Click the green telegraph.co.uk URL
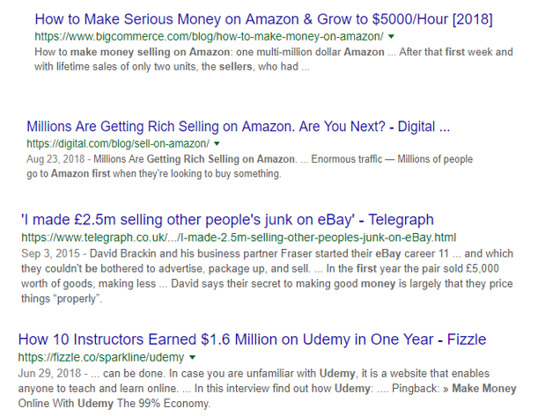The height and width of the screenshot is (416, 538). coord(239,237)
